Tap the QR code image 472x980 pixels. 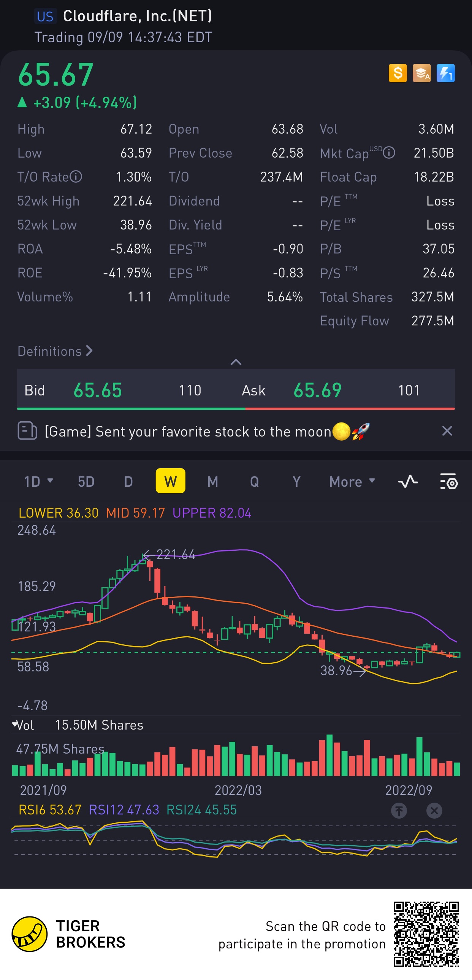point(426,934)
